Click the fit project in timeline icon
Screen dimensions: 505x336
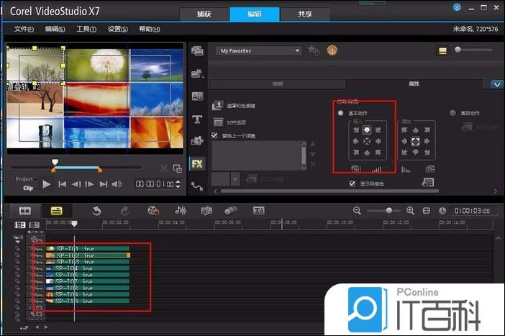(x=427, y=211)
